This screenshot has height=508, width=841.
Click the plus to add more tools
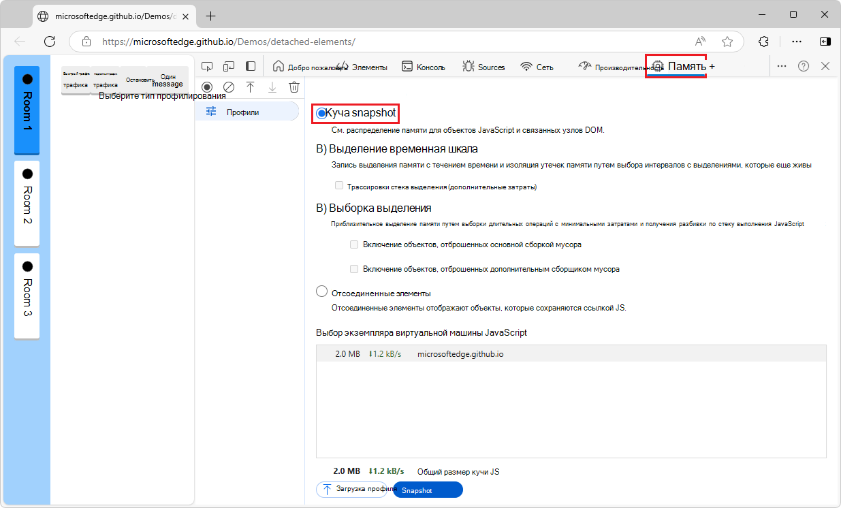[712, 67]
